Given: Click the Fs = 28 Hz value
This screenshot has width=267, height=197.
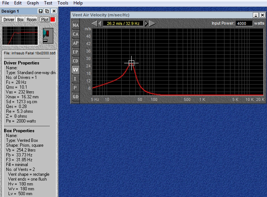Looking at the screenshot, I should point(16,82).
